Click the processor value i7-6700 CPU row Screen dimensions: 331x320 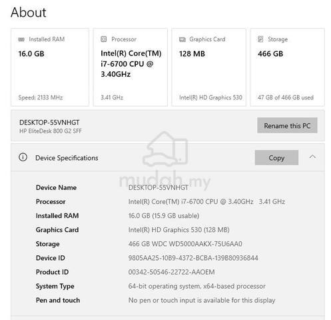point(206,201)
